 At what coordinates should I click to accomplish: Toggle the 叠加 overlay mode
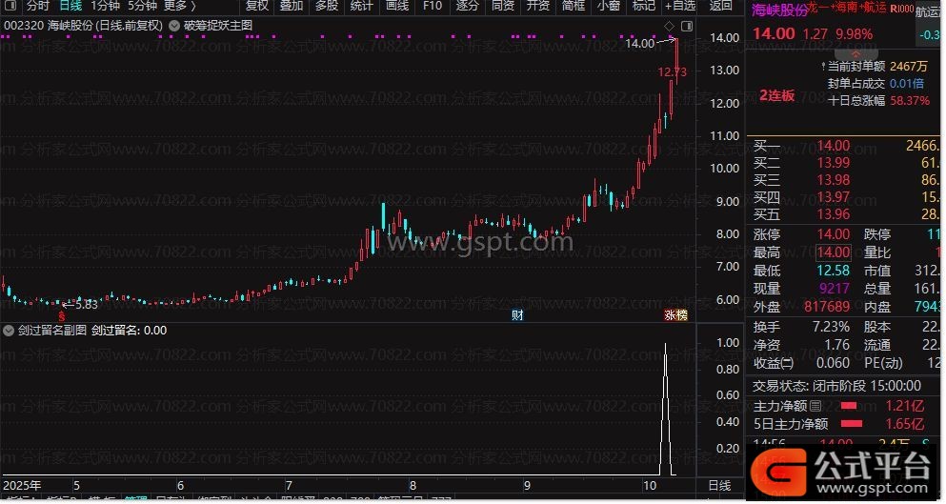[291, 6]
